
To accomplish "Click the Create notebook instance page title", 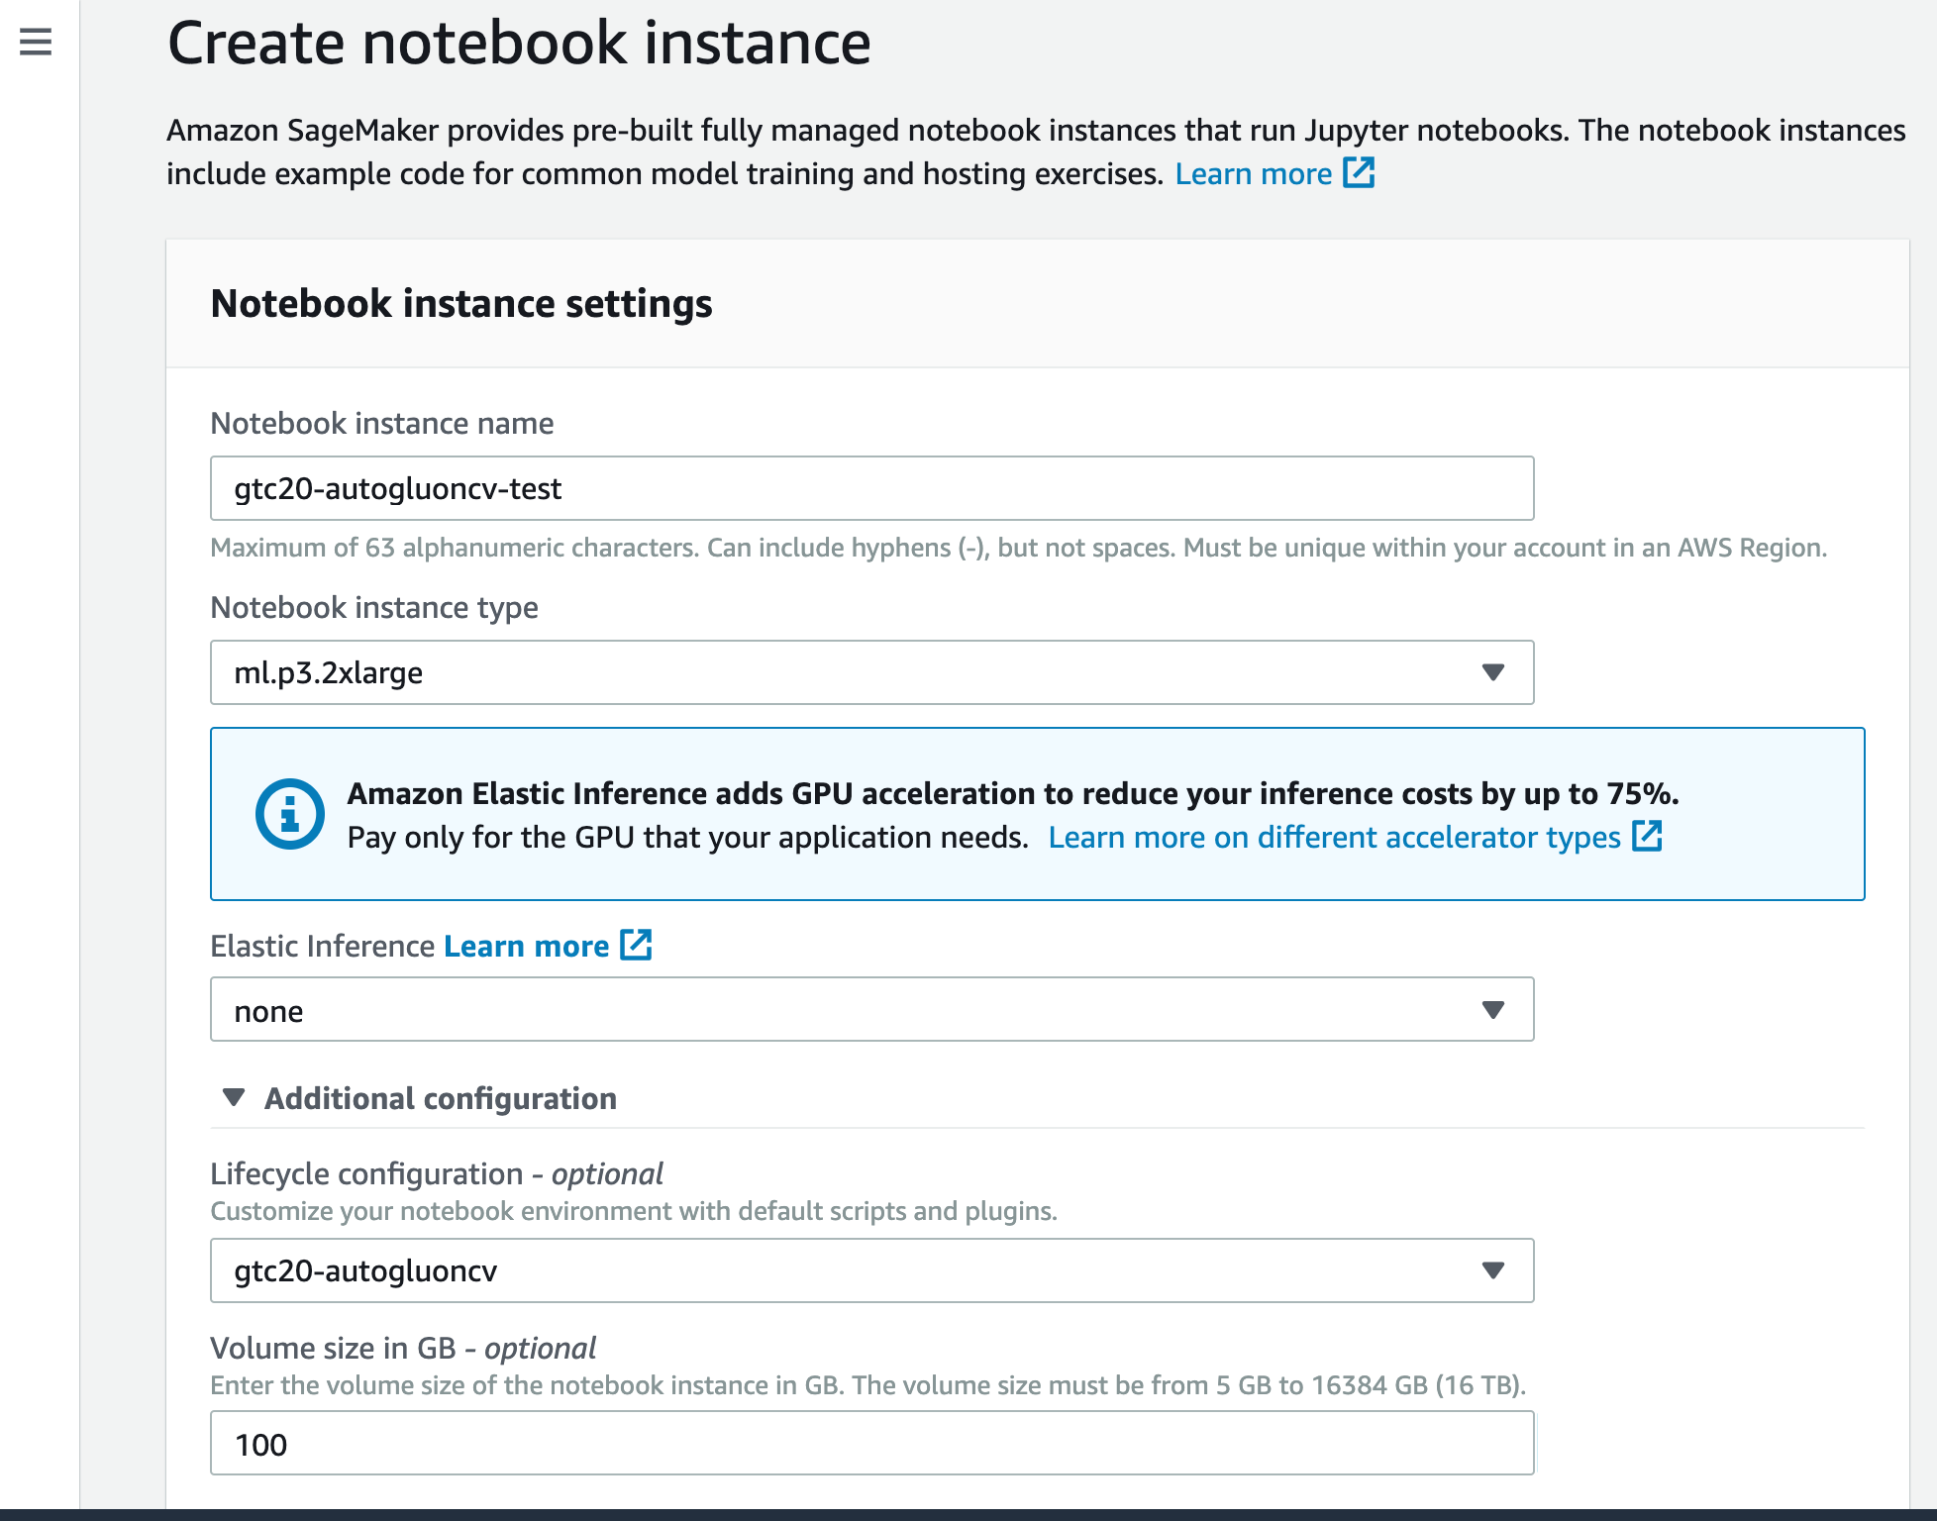I will [x=519, y=44].
